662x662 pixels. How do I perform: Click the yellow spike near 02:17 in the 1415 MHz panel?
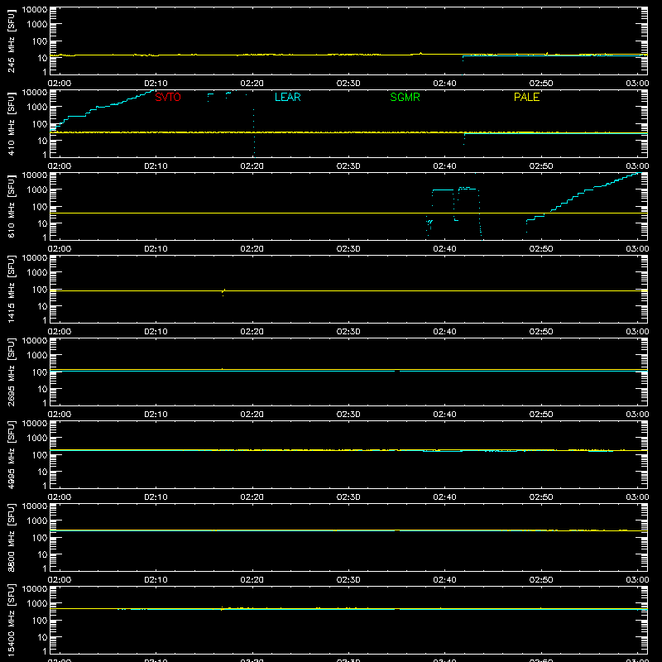coord(223,292)
